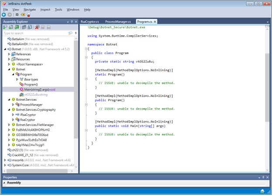The image size is (272, 195).
Task: Select Main(string[] args) method in tree
Action: [x=40, y=89]
